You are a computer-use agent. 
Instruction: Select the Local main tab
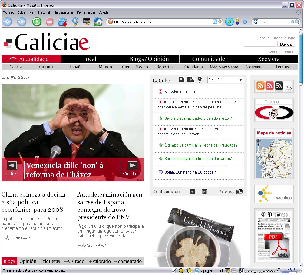click(90, 59)
